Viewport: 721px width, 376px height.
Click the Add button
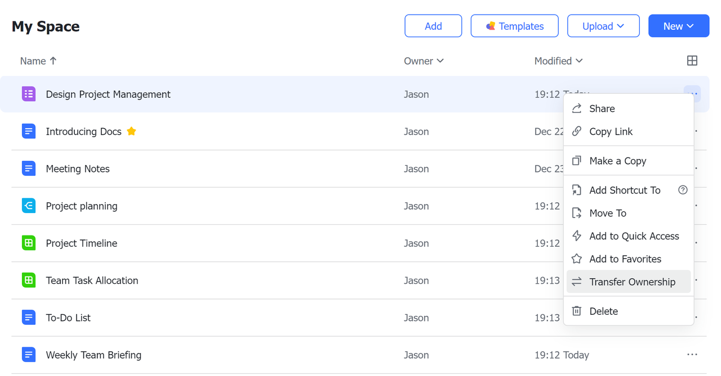click(x=433, y=26)
